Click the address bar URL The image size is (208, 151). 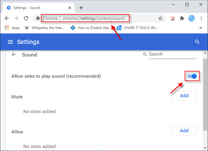coord(93,18)
